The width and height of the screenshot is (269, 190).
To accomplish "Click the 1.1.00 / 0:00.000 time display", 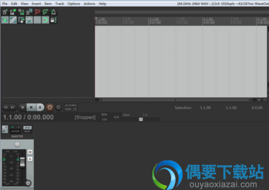I will (x=28, y=118).
